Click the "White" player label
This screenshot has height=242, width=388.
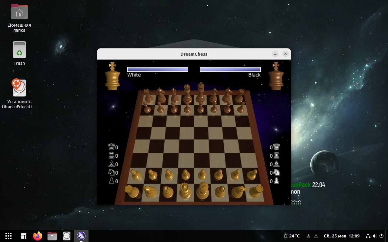(134, 75)
